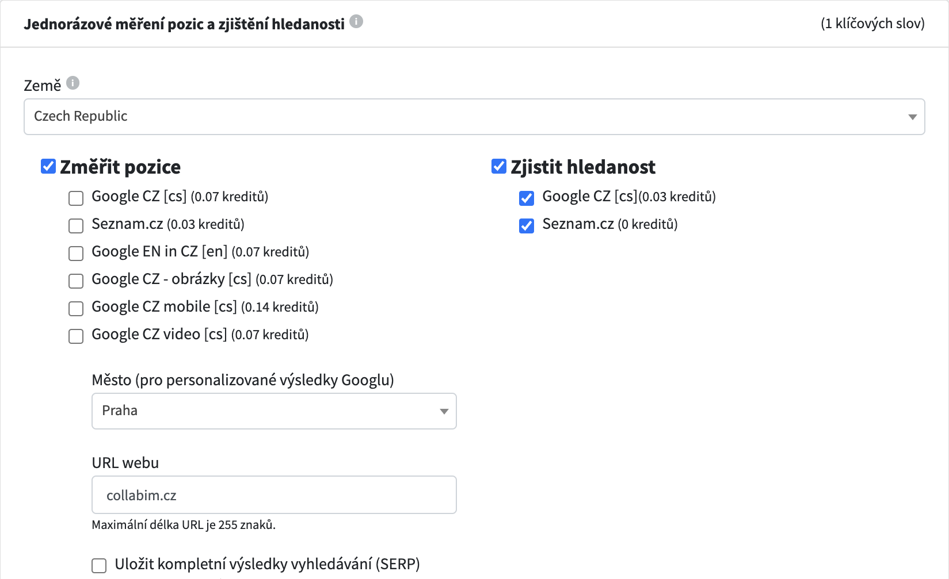Viewport: 949px width, 579px height.
Task: Toggle the Změřit pozice checkbox
Action: click(x=48, y=167)
